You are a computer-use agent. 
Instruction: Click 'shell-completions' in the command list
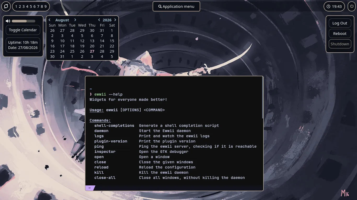point(114,126)
